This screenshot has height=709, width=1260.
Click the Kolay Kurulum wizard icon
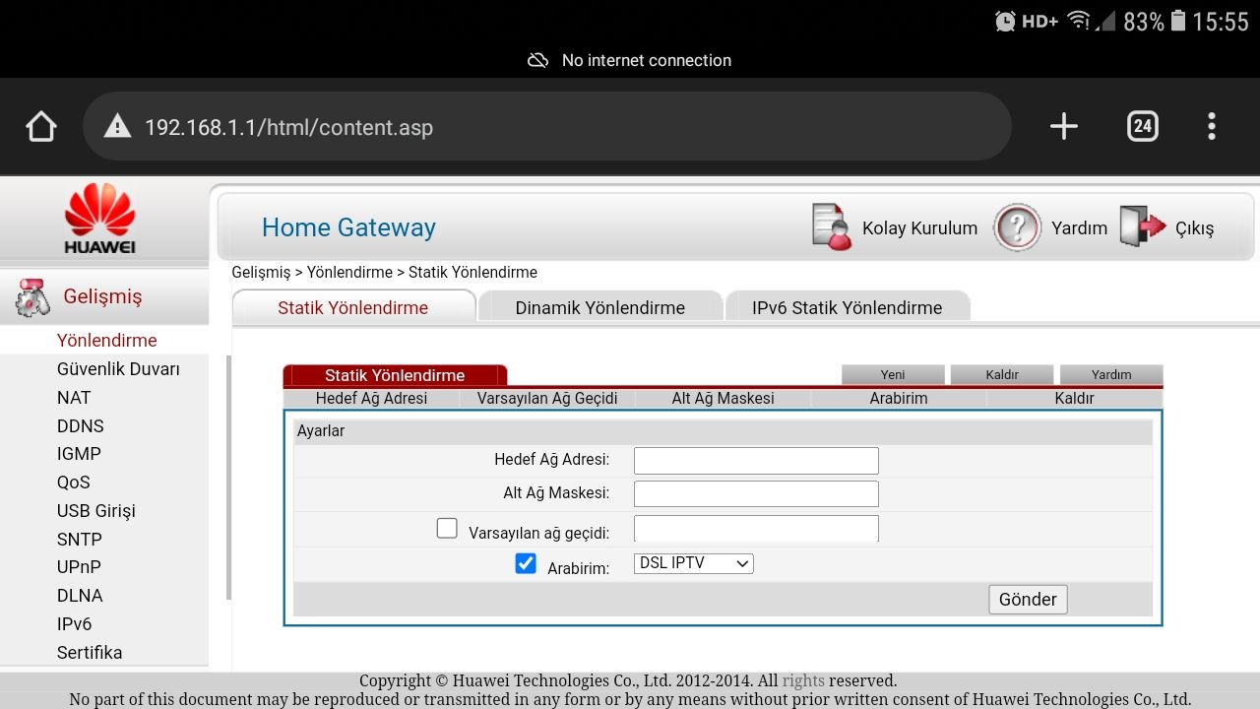click(x=832, y=226)
